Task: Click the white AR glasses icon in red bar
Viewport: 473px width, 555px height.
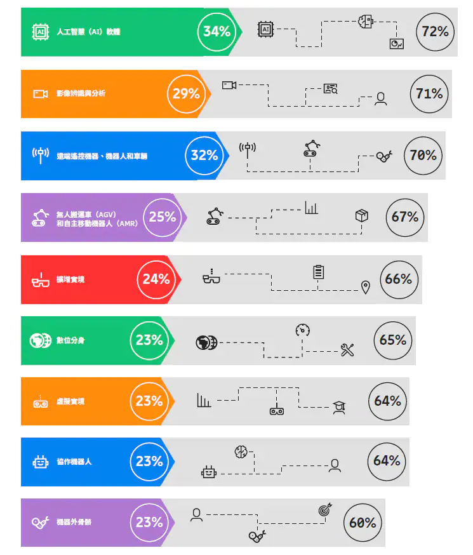Action: tap(41, 280)
